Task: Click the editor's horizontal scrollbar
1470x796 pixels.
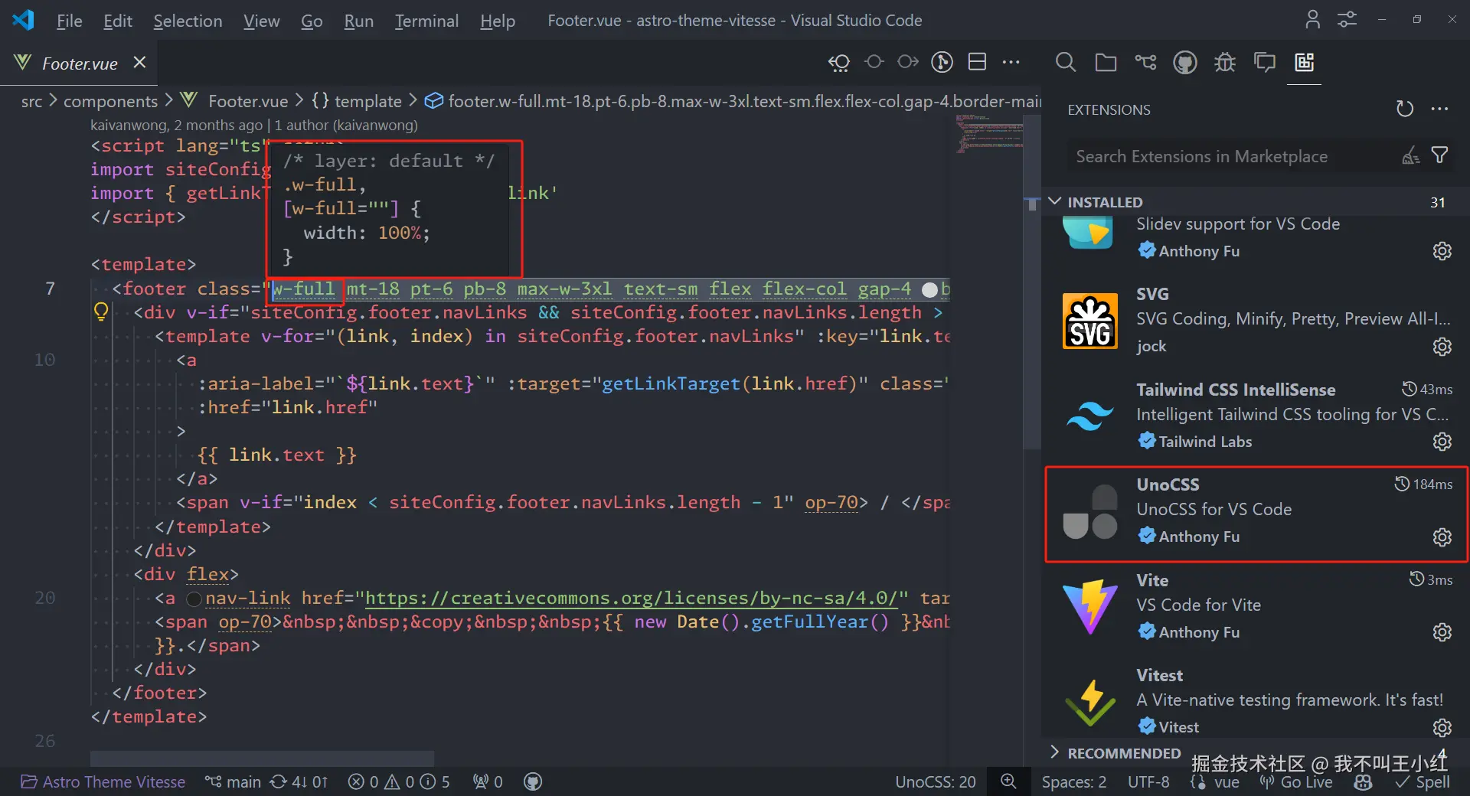Action: point(262,758)
